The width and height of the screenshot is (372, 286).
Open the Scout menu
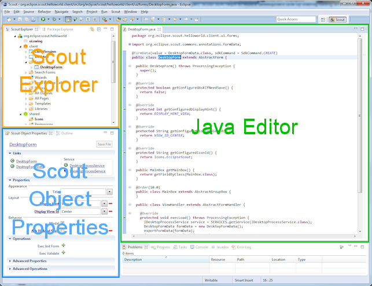(x=116, y=12)
